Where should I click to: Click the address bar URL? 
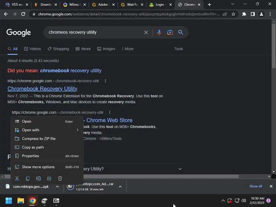click(x=129, y=14)
